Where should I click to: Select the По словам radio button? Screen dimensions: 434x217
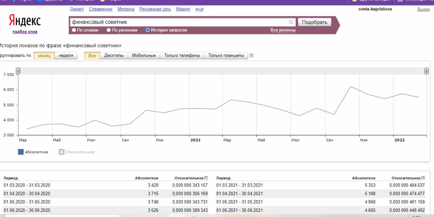pyautogui.click(x=74, y=30)
